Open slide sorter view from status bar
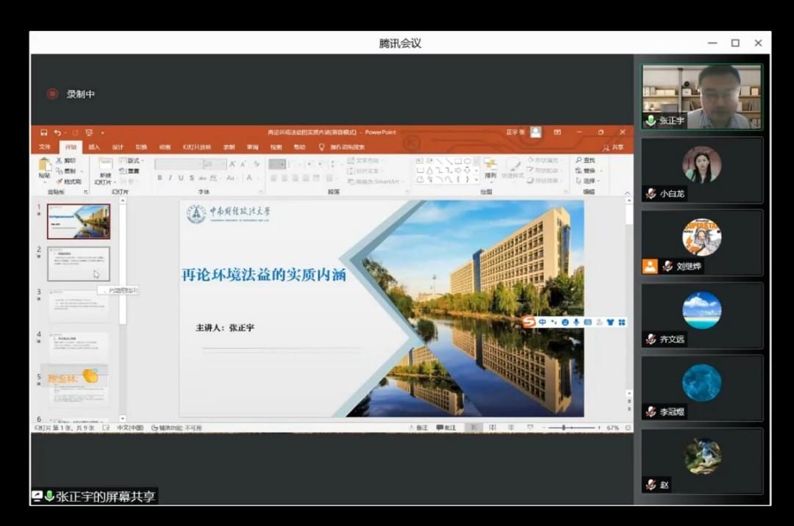Image resolution: width=794 pixels, height=526 pixels. 492,428
